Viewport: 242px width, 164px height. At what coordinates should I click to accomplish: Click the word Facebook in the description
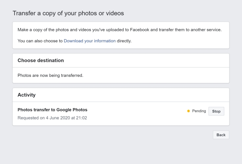[140, 30]
